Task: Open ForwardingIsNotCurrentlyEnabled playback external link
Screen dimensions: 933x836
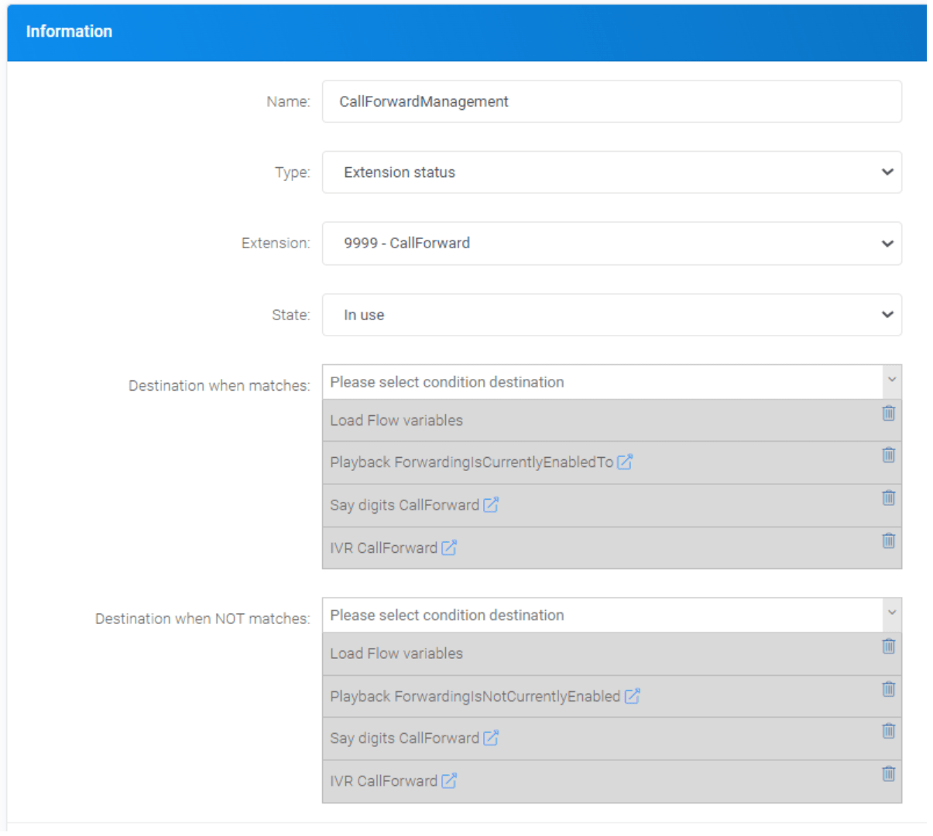Action: tap(632, 696)
